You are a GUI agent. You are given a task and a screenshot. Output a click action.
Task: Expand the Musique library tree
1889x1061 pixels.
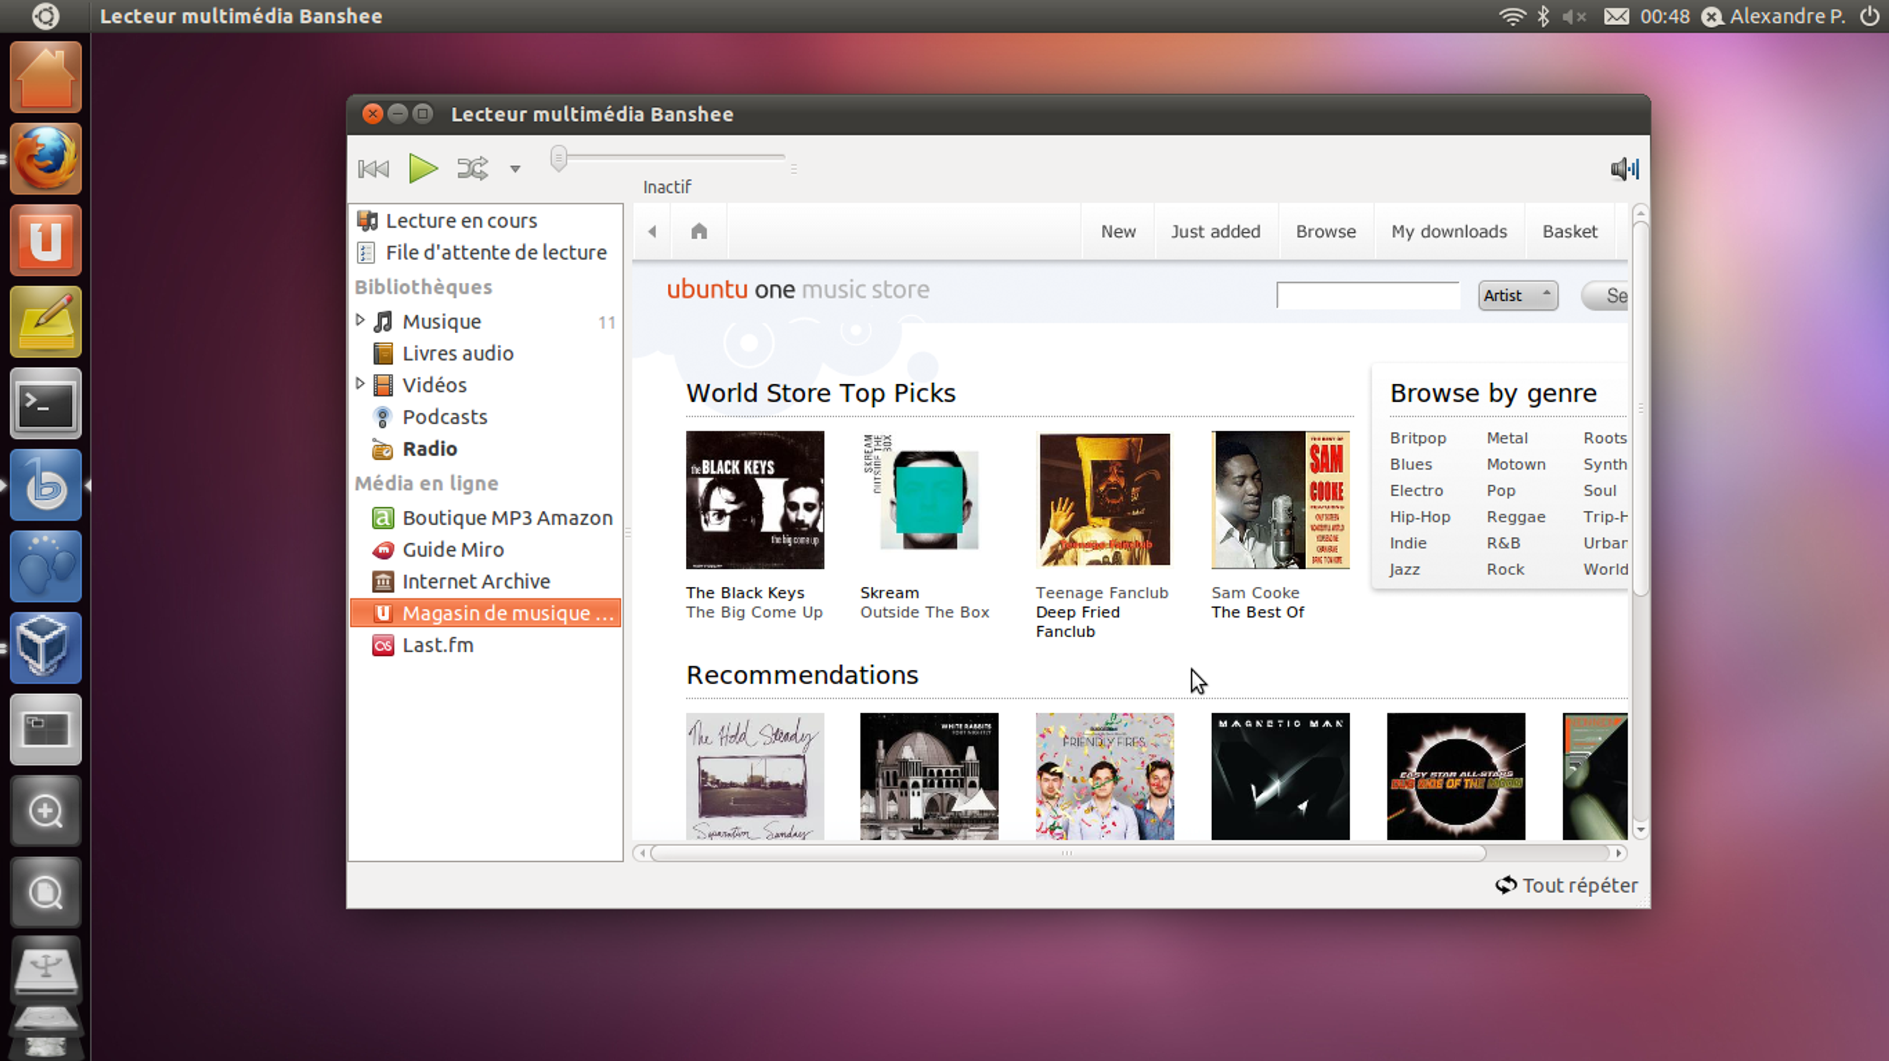point(360,320)
